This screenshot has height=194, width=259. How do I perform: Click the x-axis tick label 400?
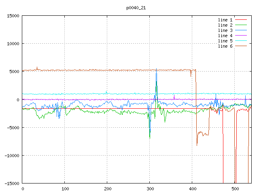click(x=192, y=189)
